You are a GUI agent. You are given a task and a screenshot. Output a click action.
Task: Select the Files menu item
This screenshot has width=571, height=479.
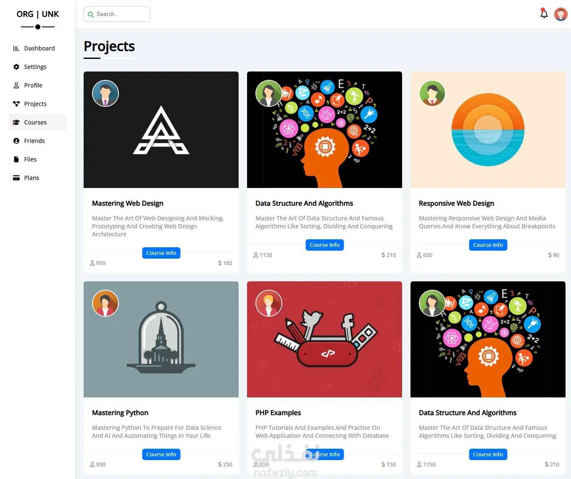tap(30, 159)
